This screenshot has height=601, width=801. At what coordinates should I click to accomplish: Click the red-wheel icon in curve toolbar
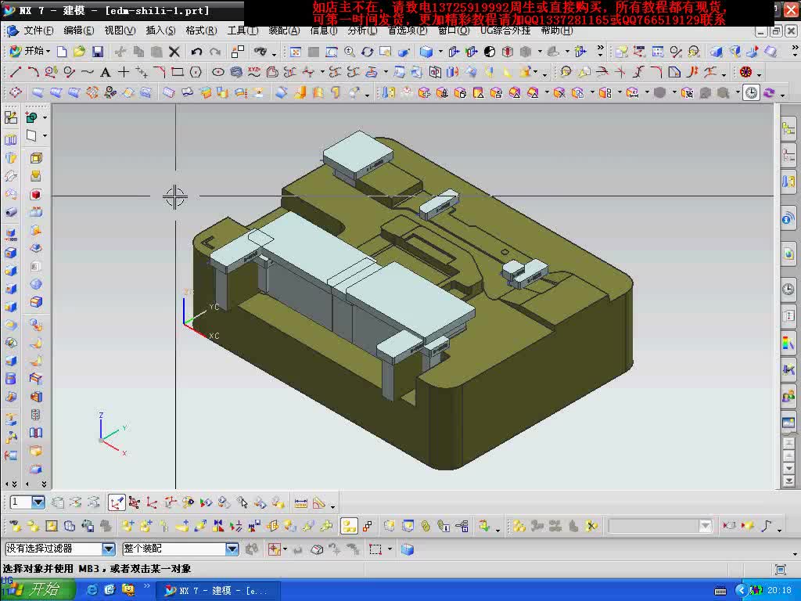click(x=745, y=72)
